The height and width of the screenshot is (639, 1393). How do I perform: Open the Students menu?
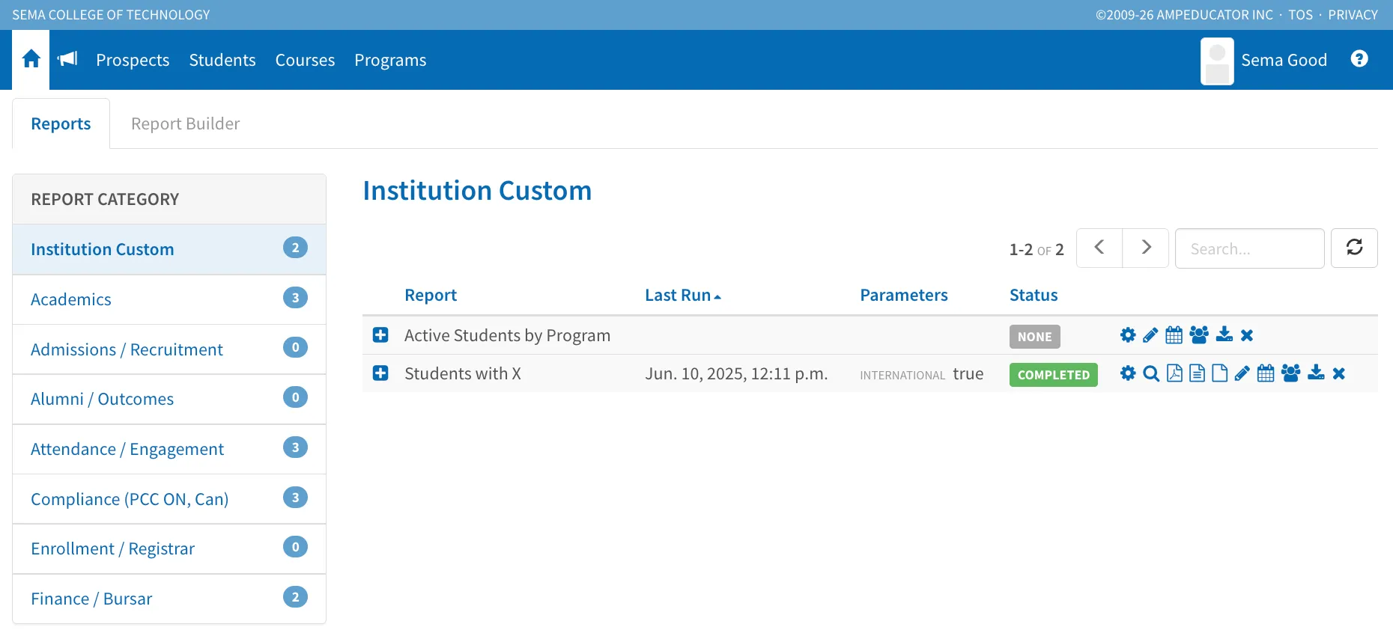[222, 60]
